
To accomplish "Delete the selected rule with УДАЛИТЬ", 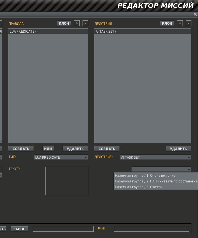I will click(75, 149).
